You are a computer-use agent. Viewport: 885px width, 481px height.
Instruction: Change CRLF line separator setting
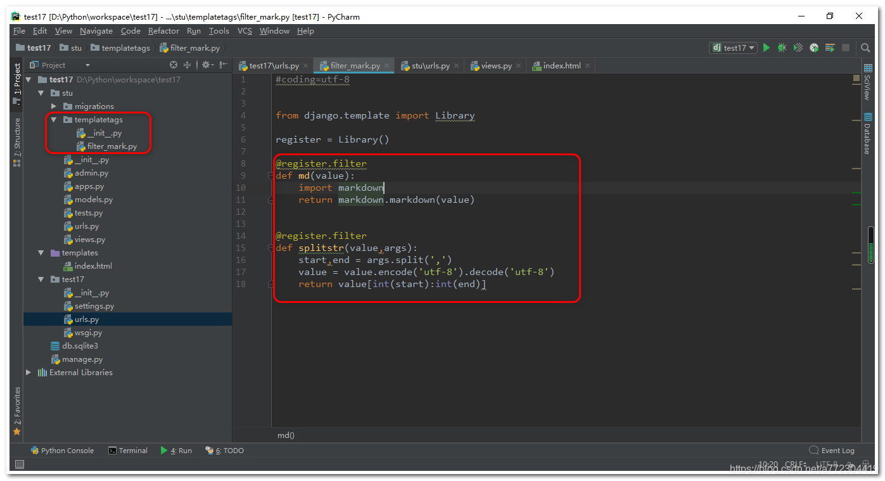(796, 465)
